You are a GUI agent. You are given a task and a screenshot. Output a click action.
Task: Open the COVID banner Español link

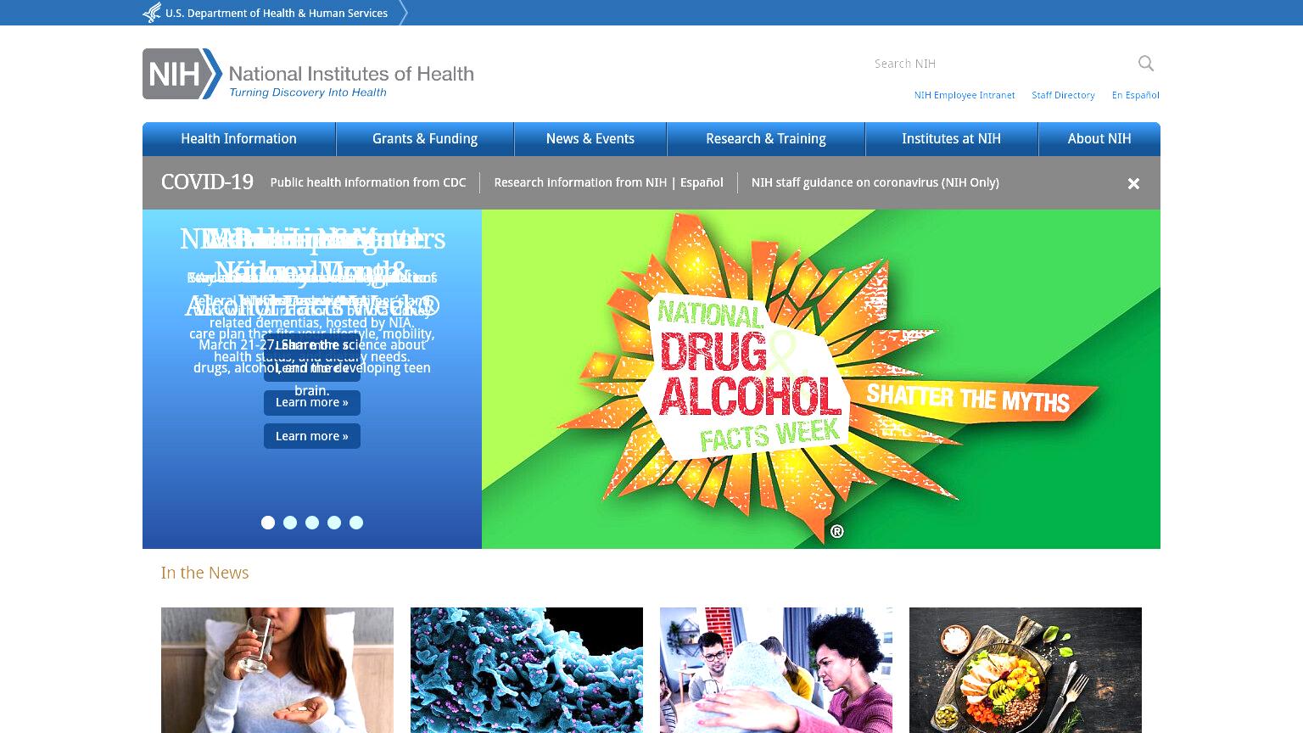[x=702, y=182]
